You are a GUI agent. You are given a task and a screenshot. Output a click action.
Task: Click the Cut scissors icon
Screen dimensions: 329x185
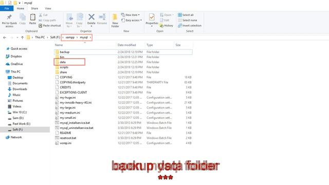pos(41,15)
